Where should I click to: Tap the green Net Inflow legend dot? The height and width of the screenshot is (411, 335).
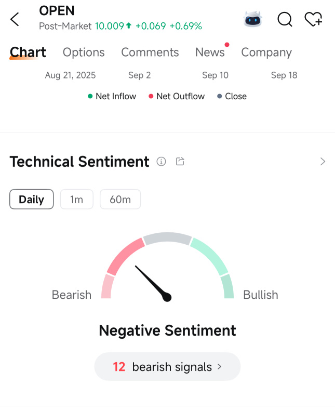coord(90,96)
